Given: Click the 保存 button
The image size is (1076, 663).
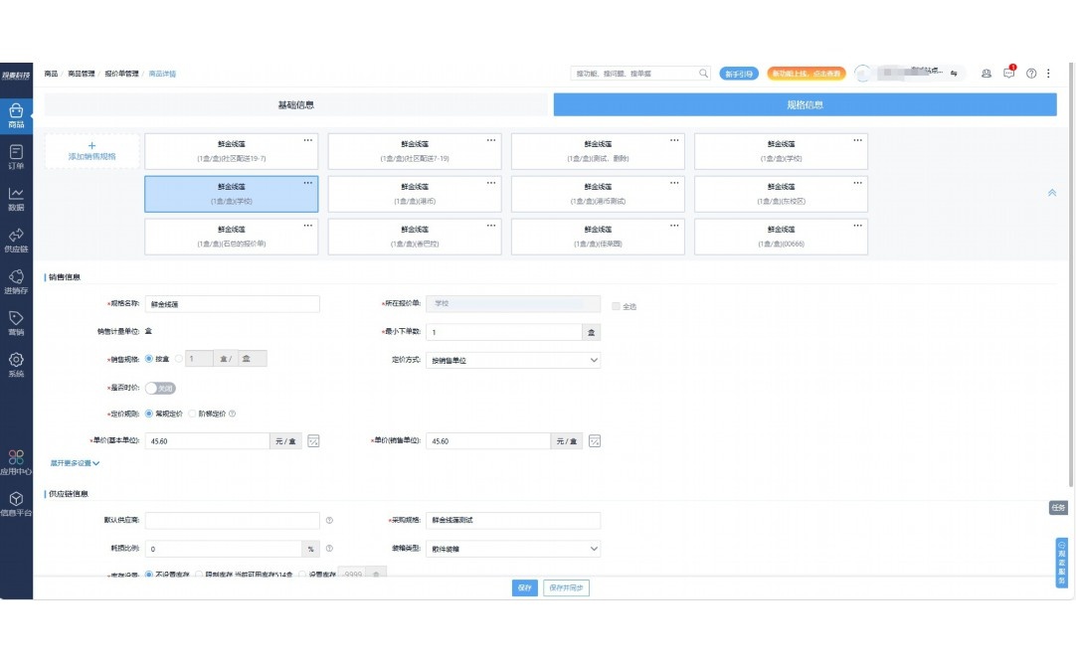Looking at the screenshot, I should (524, 587).
